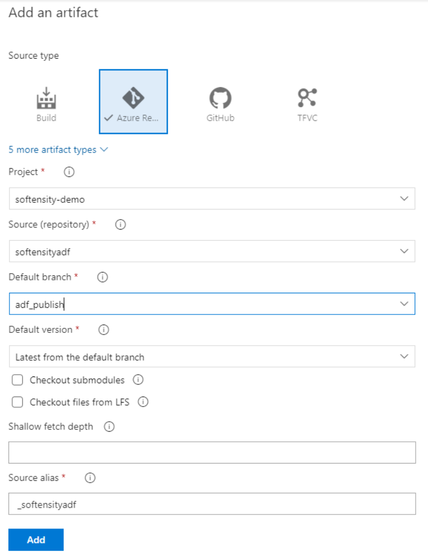This screenshot has height=558, width=428.
Task: Enable Checkout files from LFS checkbox
Action: pyautogui.click(x=18, y=402)
